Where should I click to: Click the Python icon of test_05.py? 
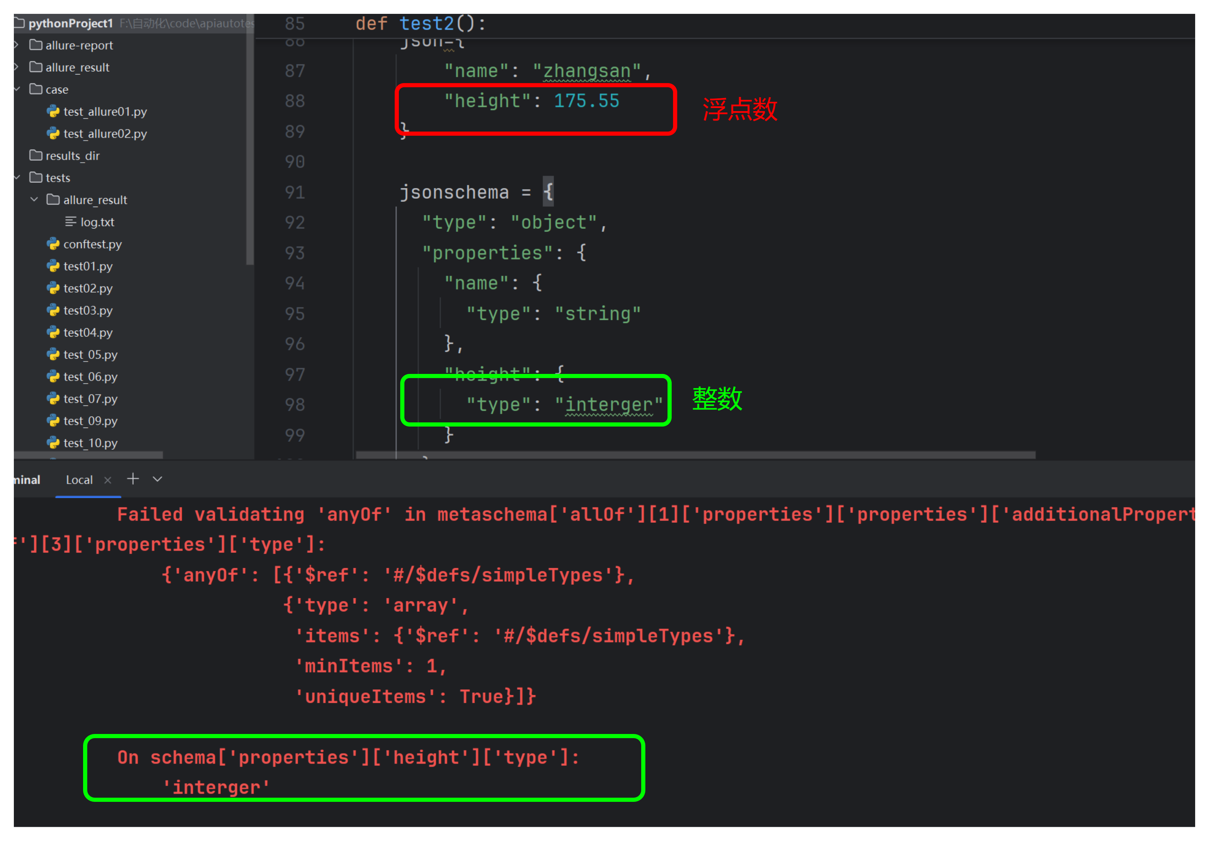pyautogui.click(x=53, y=355)
